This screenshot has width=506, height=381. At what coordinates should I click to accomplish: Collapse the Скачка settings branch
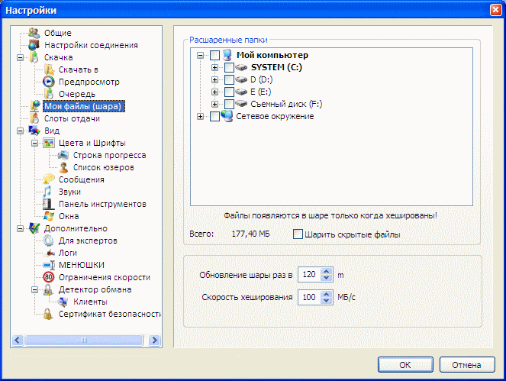tap(21, 57)
